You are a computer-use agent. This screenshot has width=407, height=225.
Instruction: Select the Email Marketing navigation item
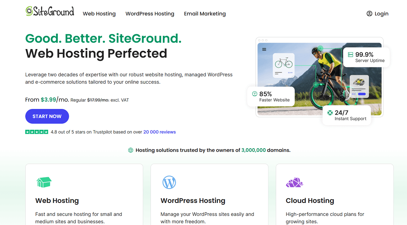click(205, 14)
